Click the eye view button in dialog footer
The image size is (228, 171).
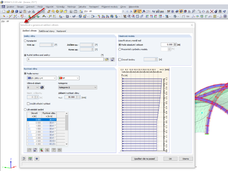click(x=37, y=159)
